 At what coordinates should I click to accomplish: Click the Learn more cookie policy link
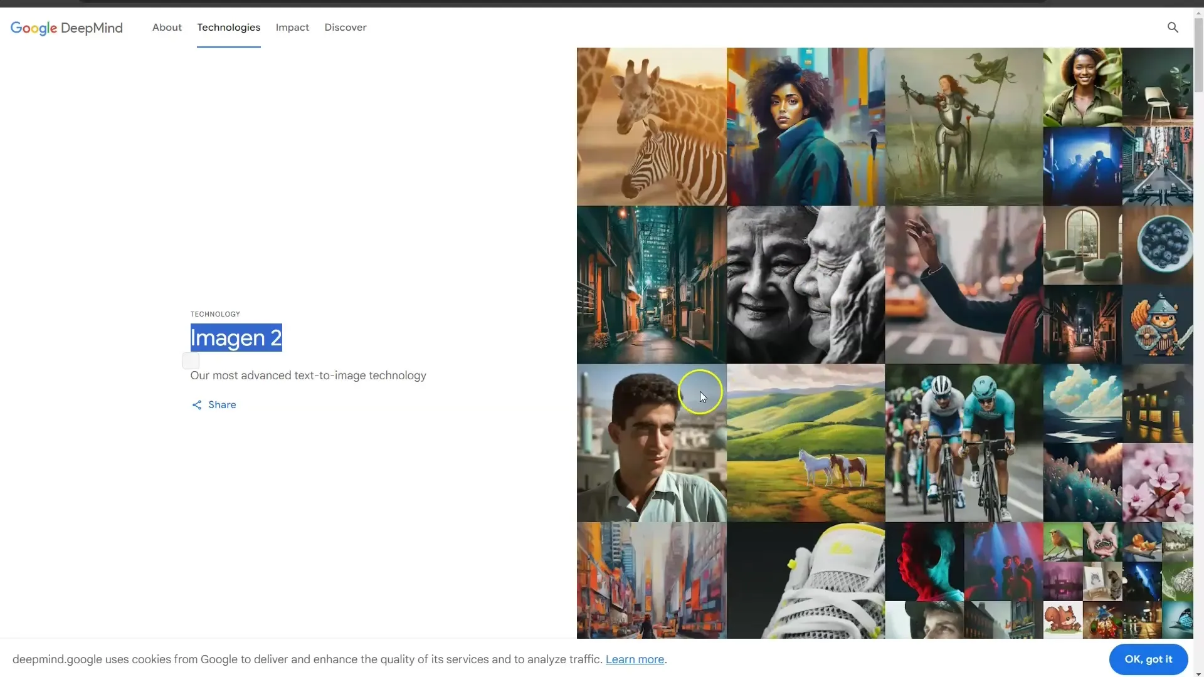tap(634, 659)
